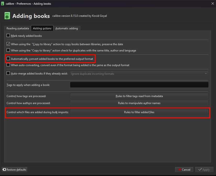This screenshot has width=216, height=176.
Task: Tick Automatically convert added books checkbox
Action: pos(8,59)
